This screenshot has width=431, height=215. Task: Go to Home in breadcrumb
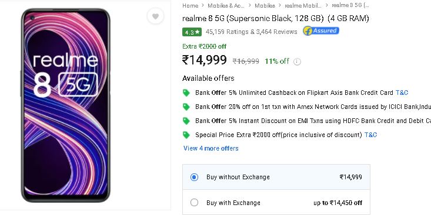[x=190, y=5]
